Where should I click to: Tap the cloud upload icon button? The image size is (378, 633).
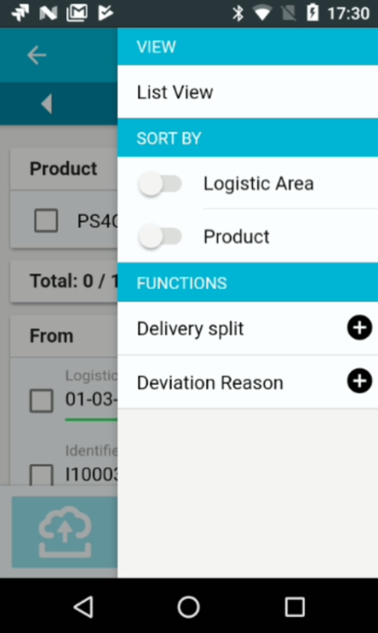(64, 532)
